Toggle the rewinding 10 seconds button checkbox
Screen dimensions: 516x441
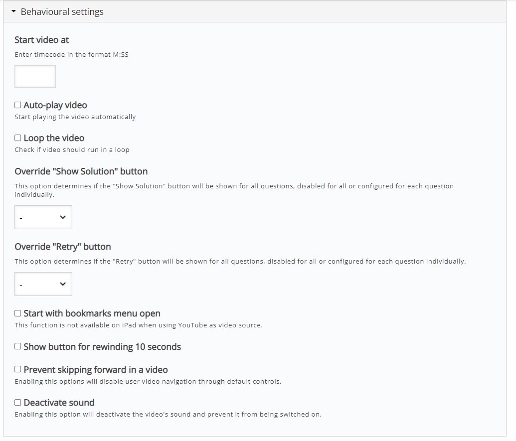point(18,346)
